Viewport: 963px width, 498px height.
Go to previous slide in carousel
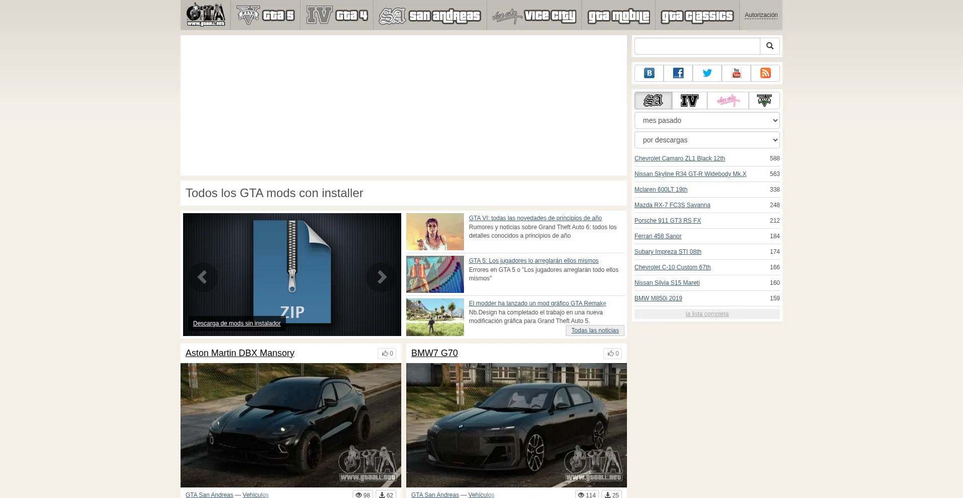[203, 277]
